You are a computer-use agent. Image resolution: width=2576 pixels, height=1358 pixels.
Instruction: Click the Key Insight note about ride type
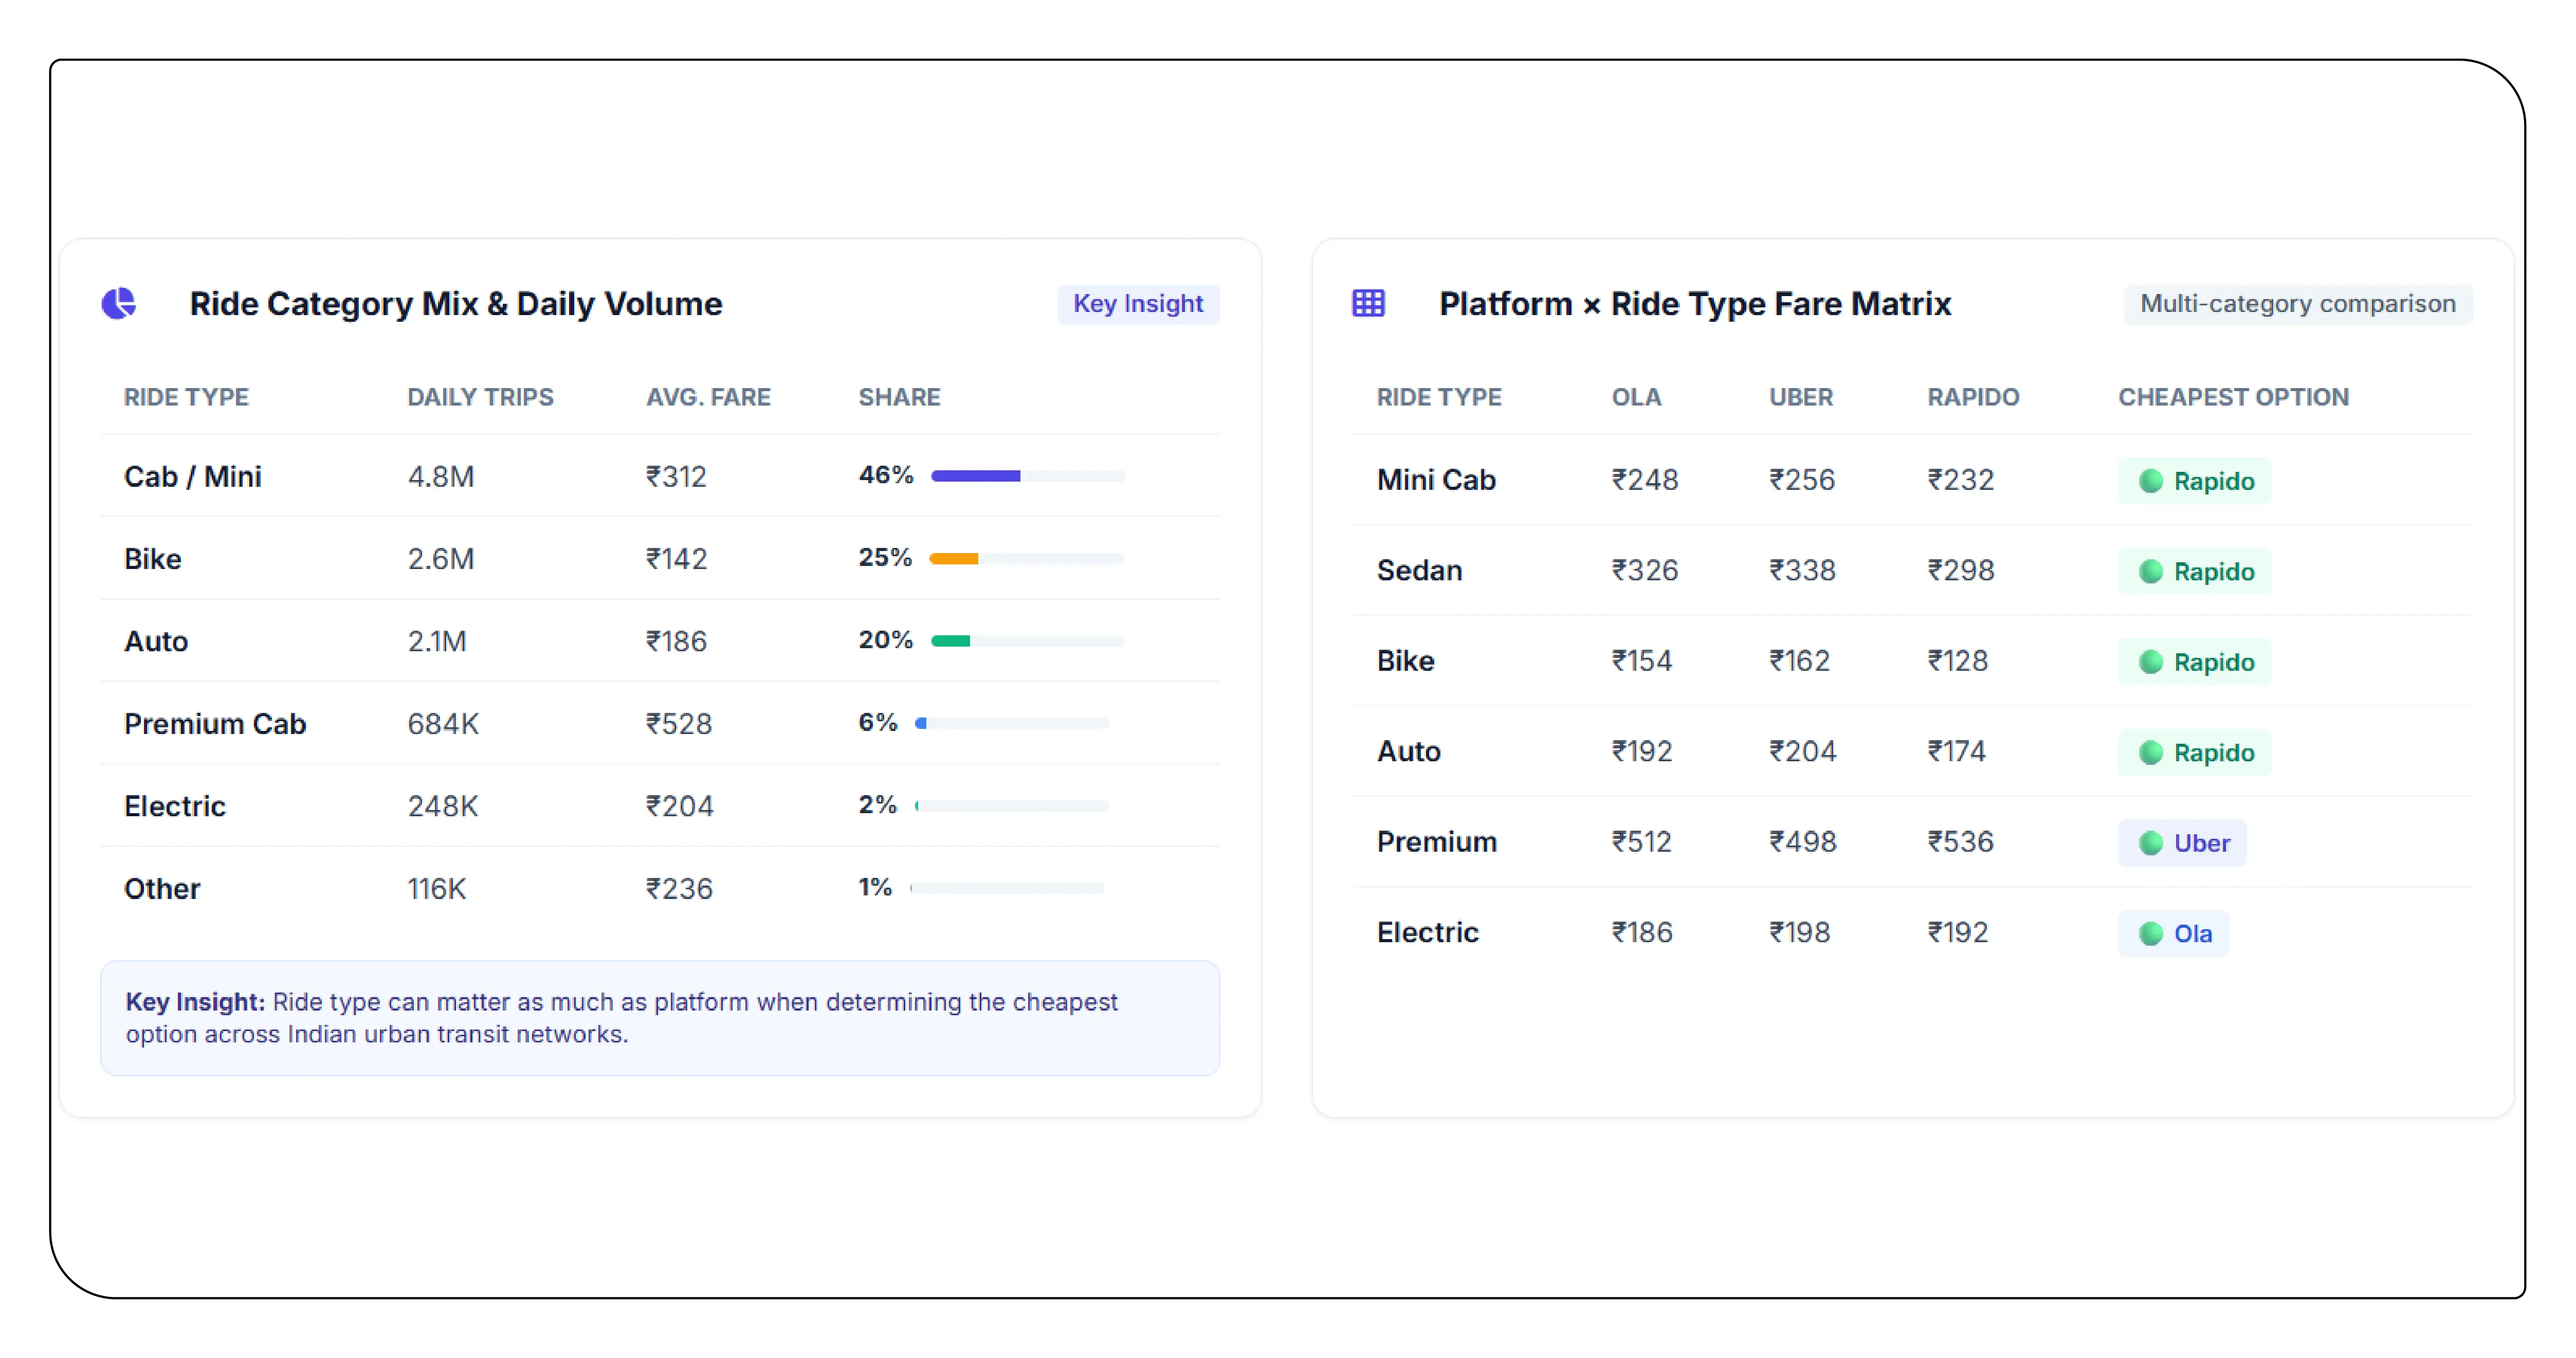pyautogui.click(x=660, y=1018)
